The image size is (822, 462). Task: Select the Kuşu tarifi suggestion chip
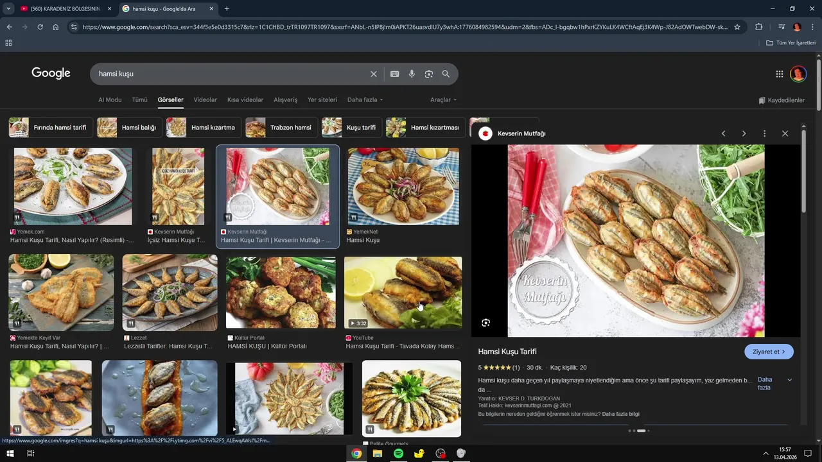click(x=351, y=128)
